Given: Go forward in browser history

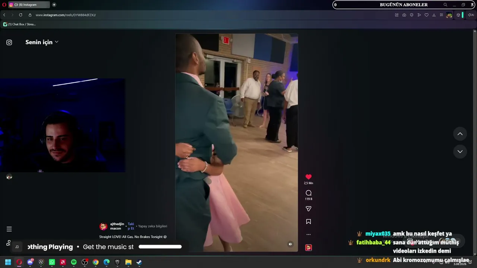Looking at the screenshot, I should [12, 15].
